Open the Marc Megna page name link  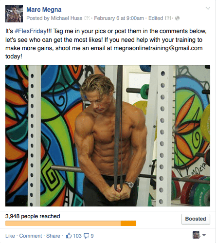[44, 10]
